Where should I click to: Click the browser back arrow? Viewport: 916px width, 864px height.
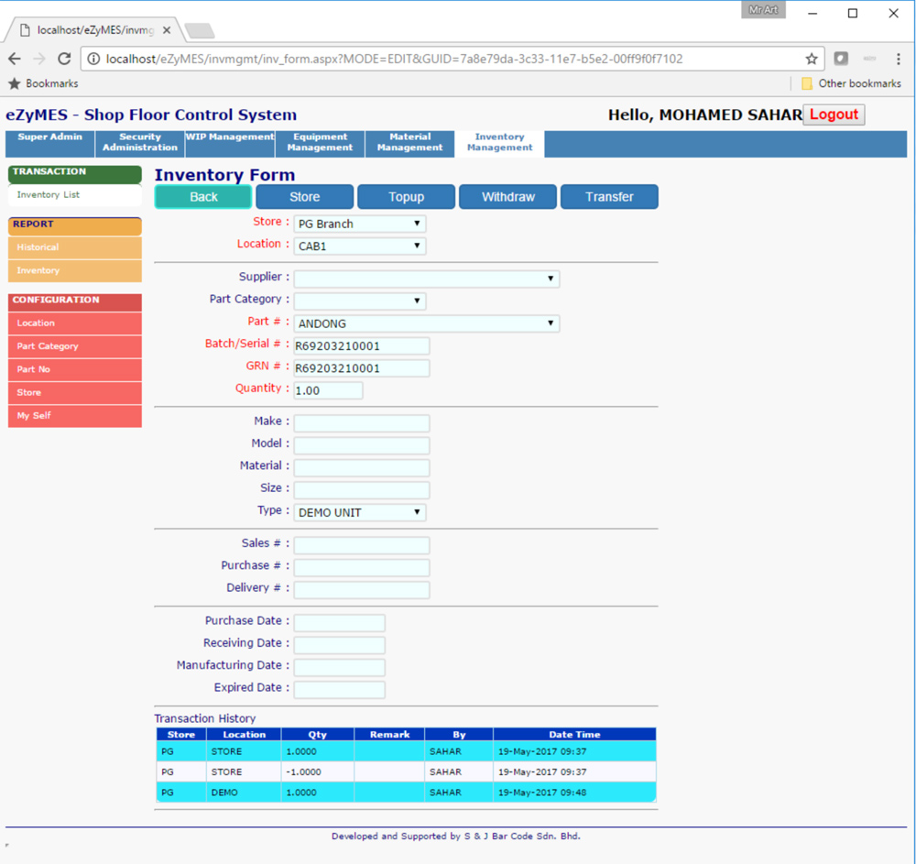pos(15,59)
